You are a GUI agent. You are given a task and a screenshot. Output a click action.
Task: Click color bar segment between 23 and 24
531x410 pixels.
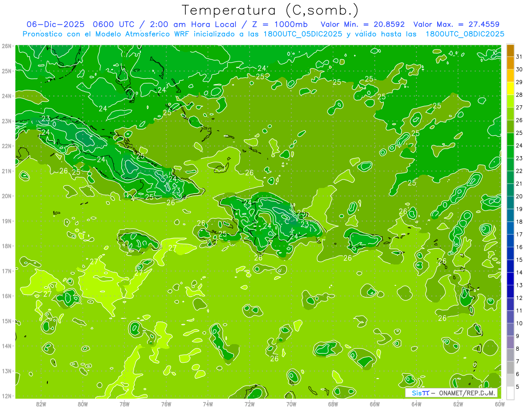(x=510, y=152)
